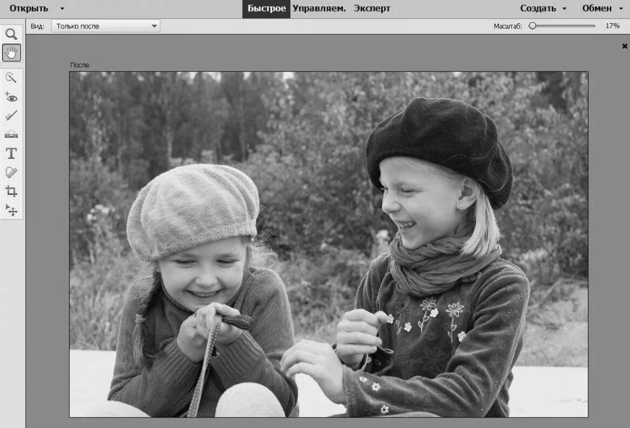
Task: Select the Zoom tool
Action: tap(12, 34)
